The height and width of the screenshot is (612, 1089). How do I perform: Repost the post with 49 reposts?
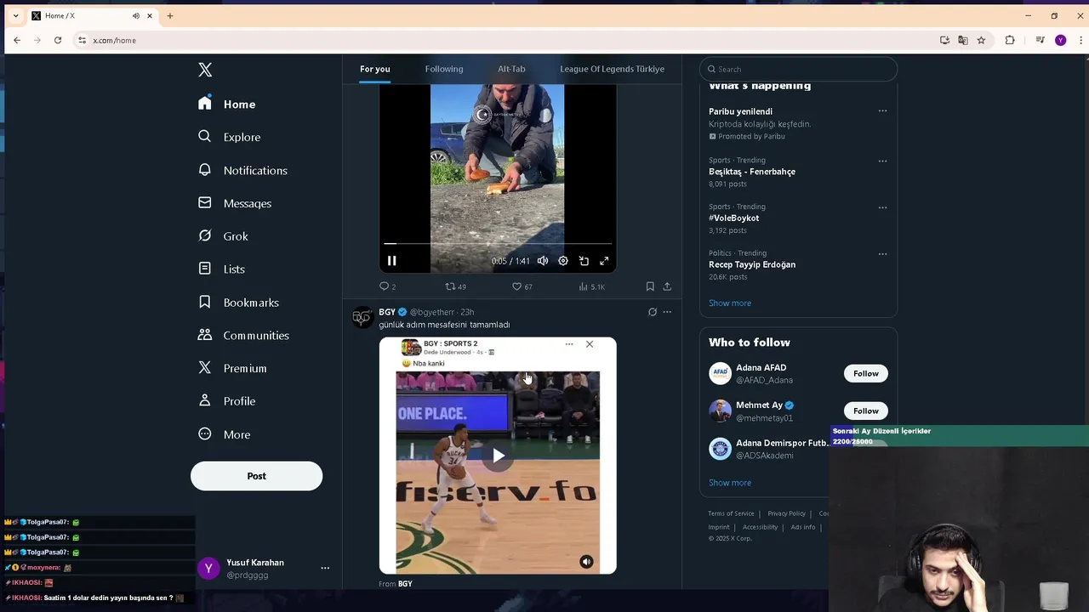tap(455, 286)
